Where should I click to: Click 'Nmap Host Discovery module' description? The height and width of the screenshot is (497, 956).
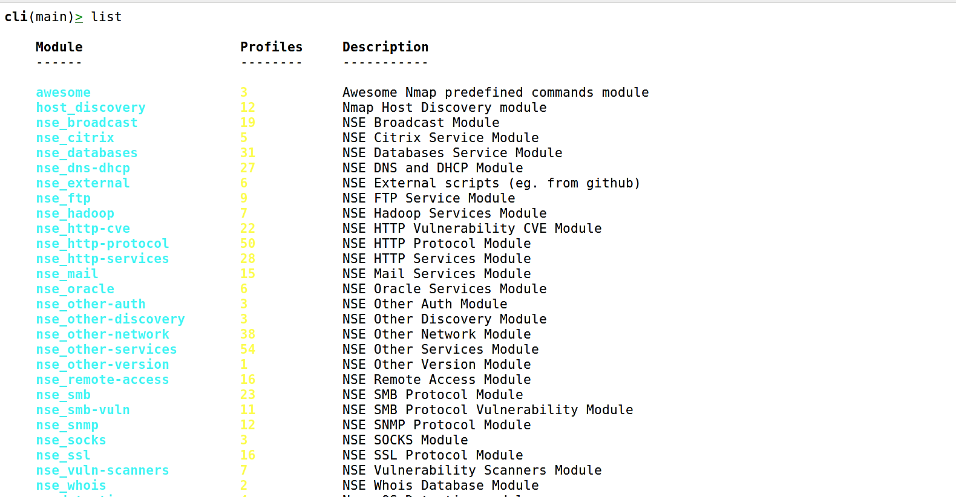pos(445,108)
